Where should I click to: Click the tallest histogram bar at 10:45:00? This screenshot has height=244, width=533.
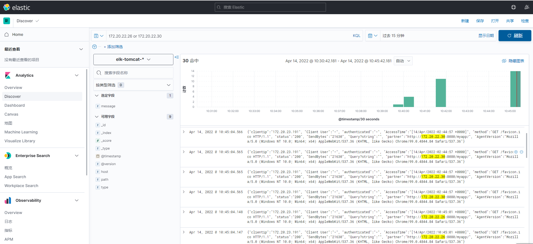[515, 89]
